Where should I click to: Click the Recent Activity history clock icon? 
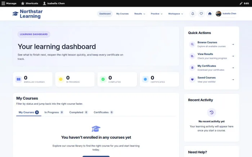coord(212,113)
